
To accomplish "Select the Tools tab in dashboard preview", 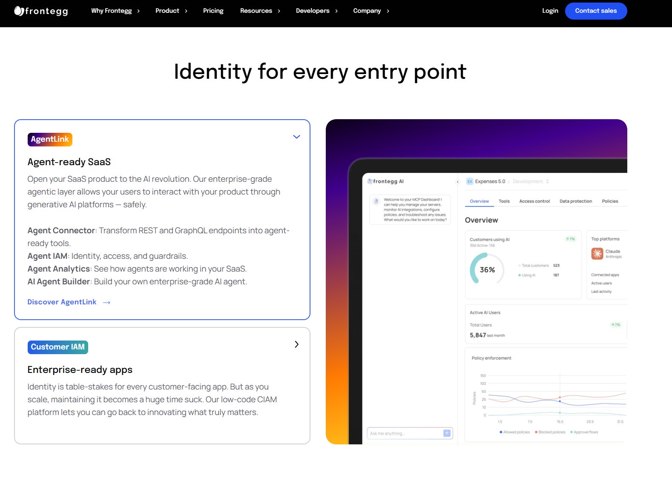I will pos(504,201).
